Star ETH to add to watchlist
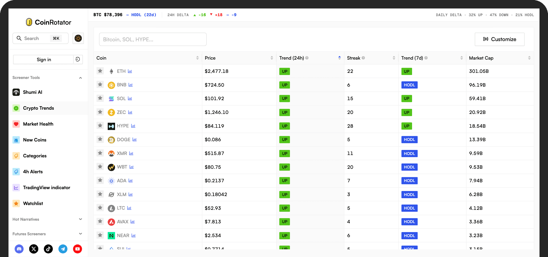This screenshot has height=257, width=548. click(100, 71)
